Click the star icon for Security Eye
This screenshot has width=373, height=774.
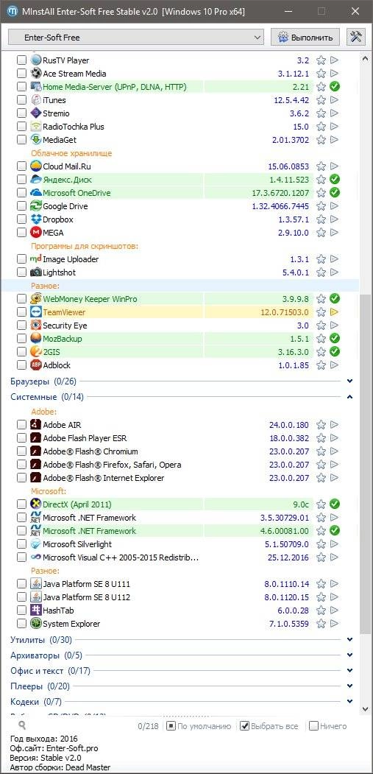(x=322, y=326)
